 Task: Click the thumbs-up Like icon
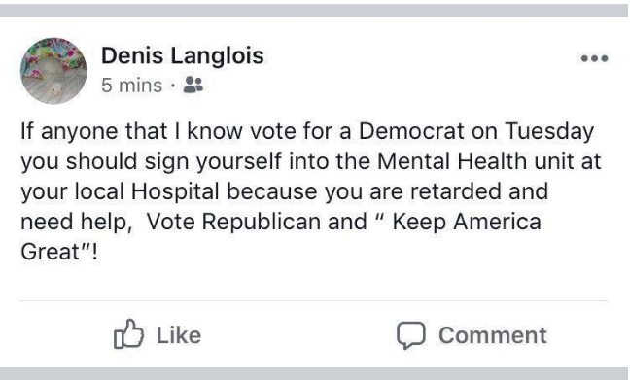tap(128, 334)
